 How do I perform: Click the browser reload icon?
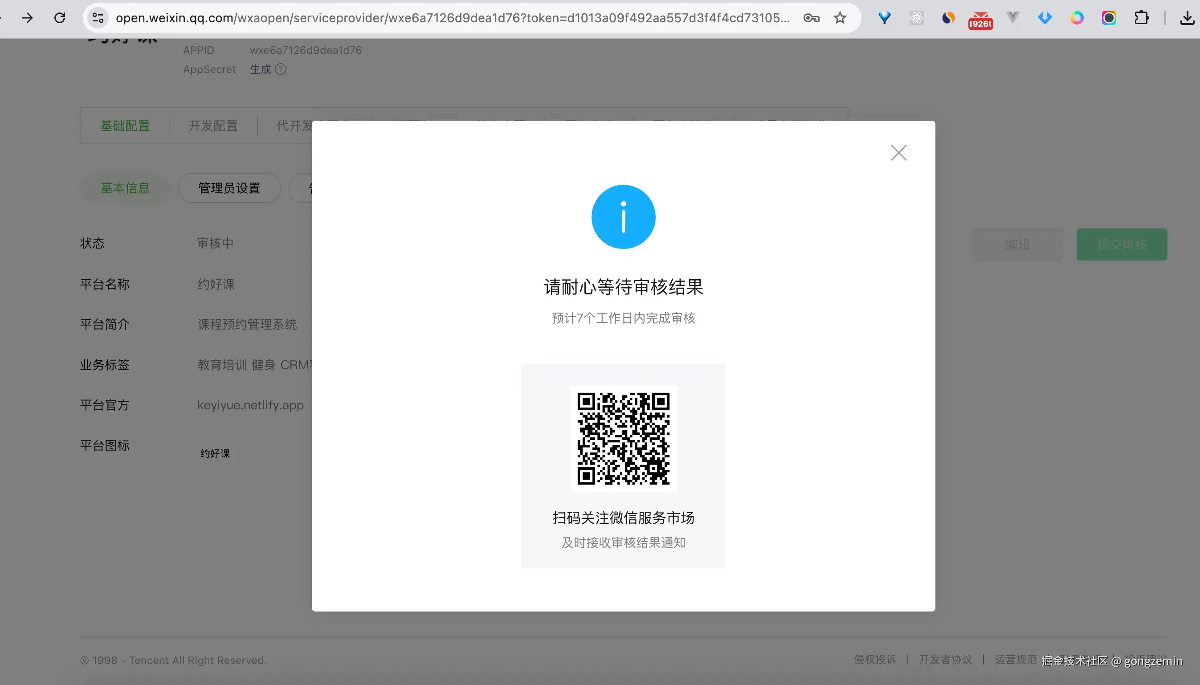tap(60, 18)
